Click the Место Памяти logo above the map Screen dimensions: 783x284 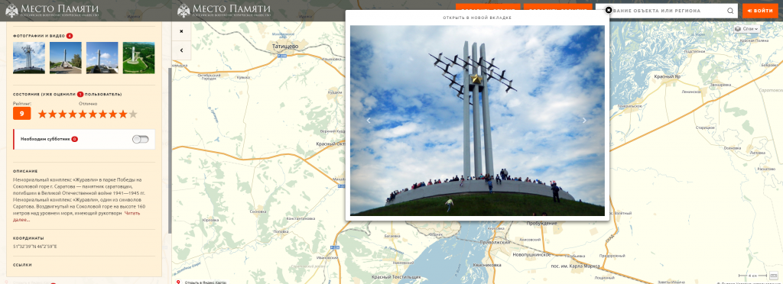point(224,10)
